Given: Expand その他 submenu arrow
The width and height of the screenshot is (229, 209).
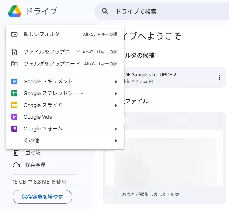Looking at the screenshot, I should (116, 141).
